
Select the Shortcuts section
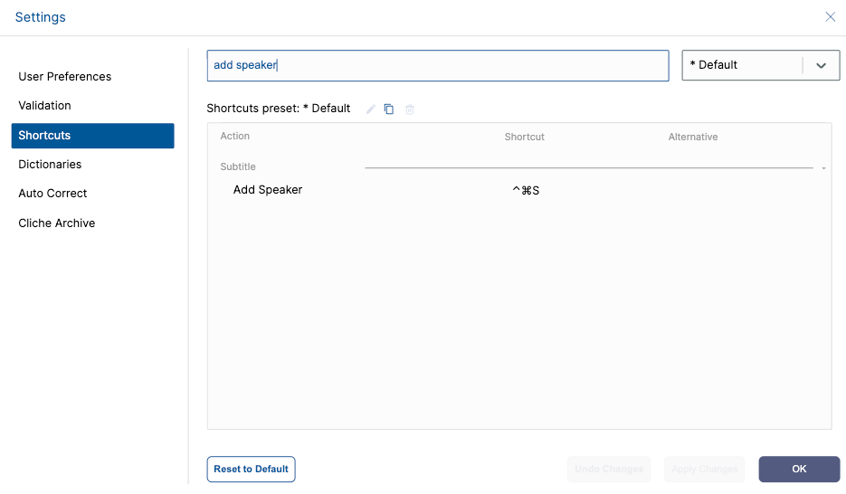tap(93, 136)
